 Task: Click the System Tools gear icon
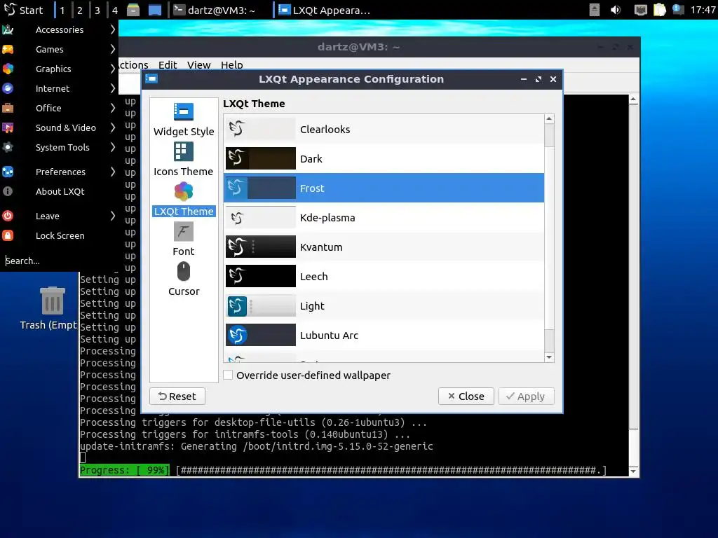coord(8,148)
